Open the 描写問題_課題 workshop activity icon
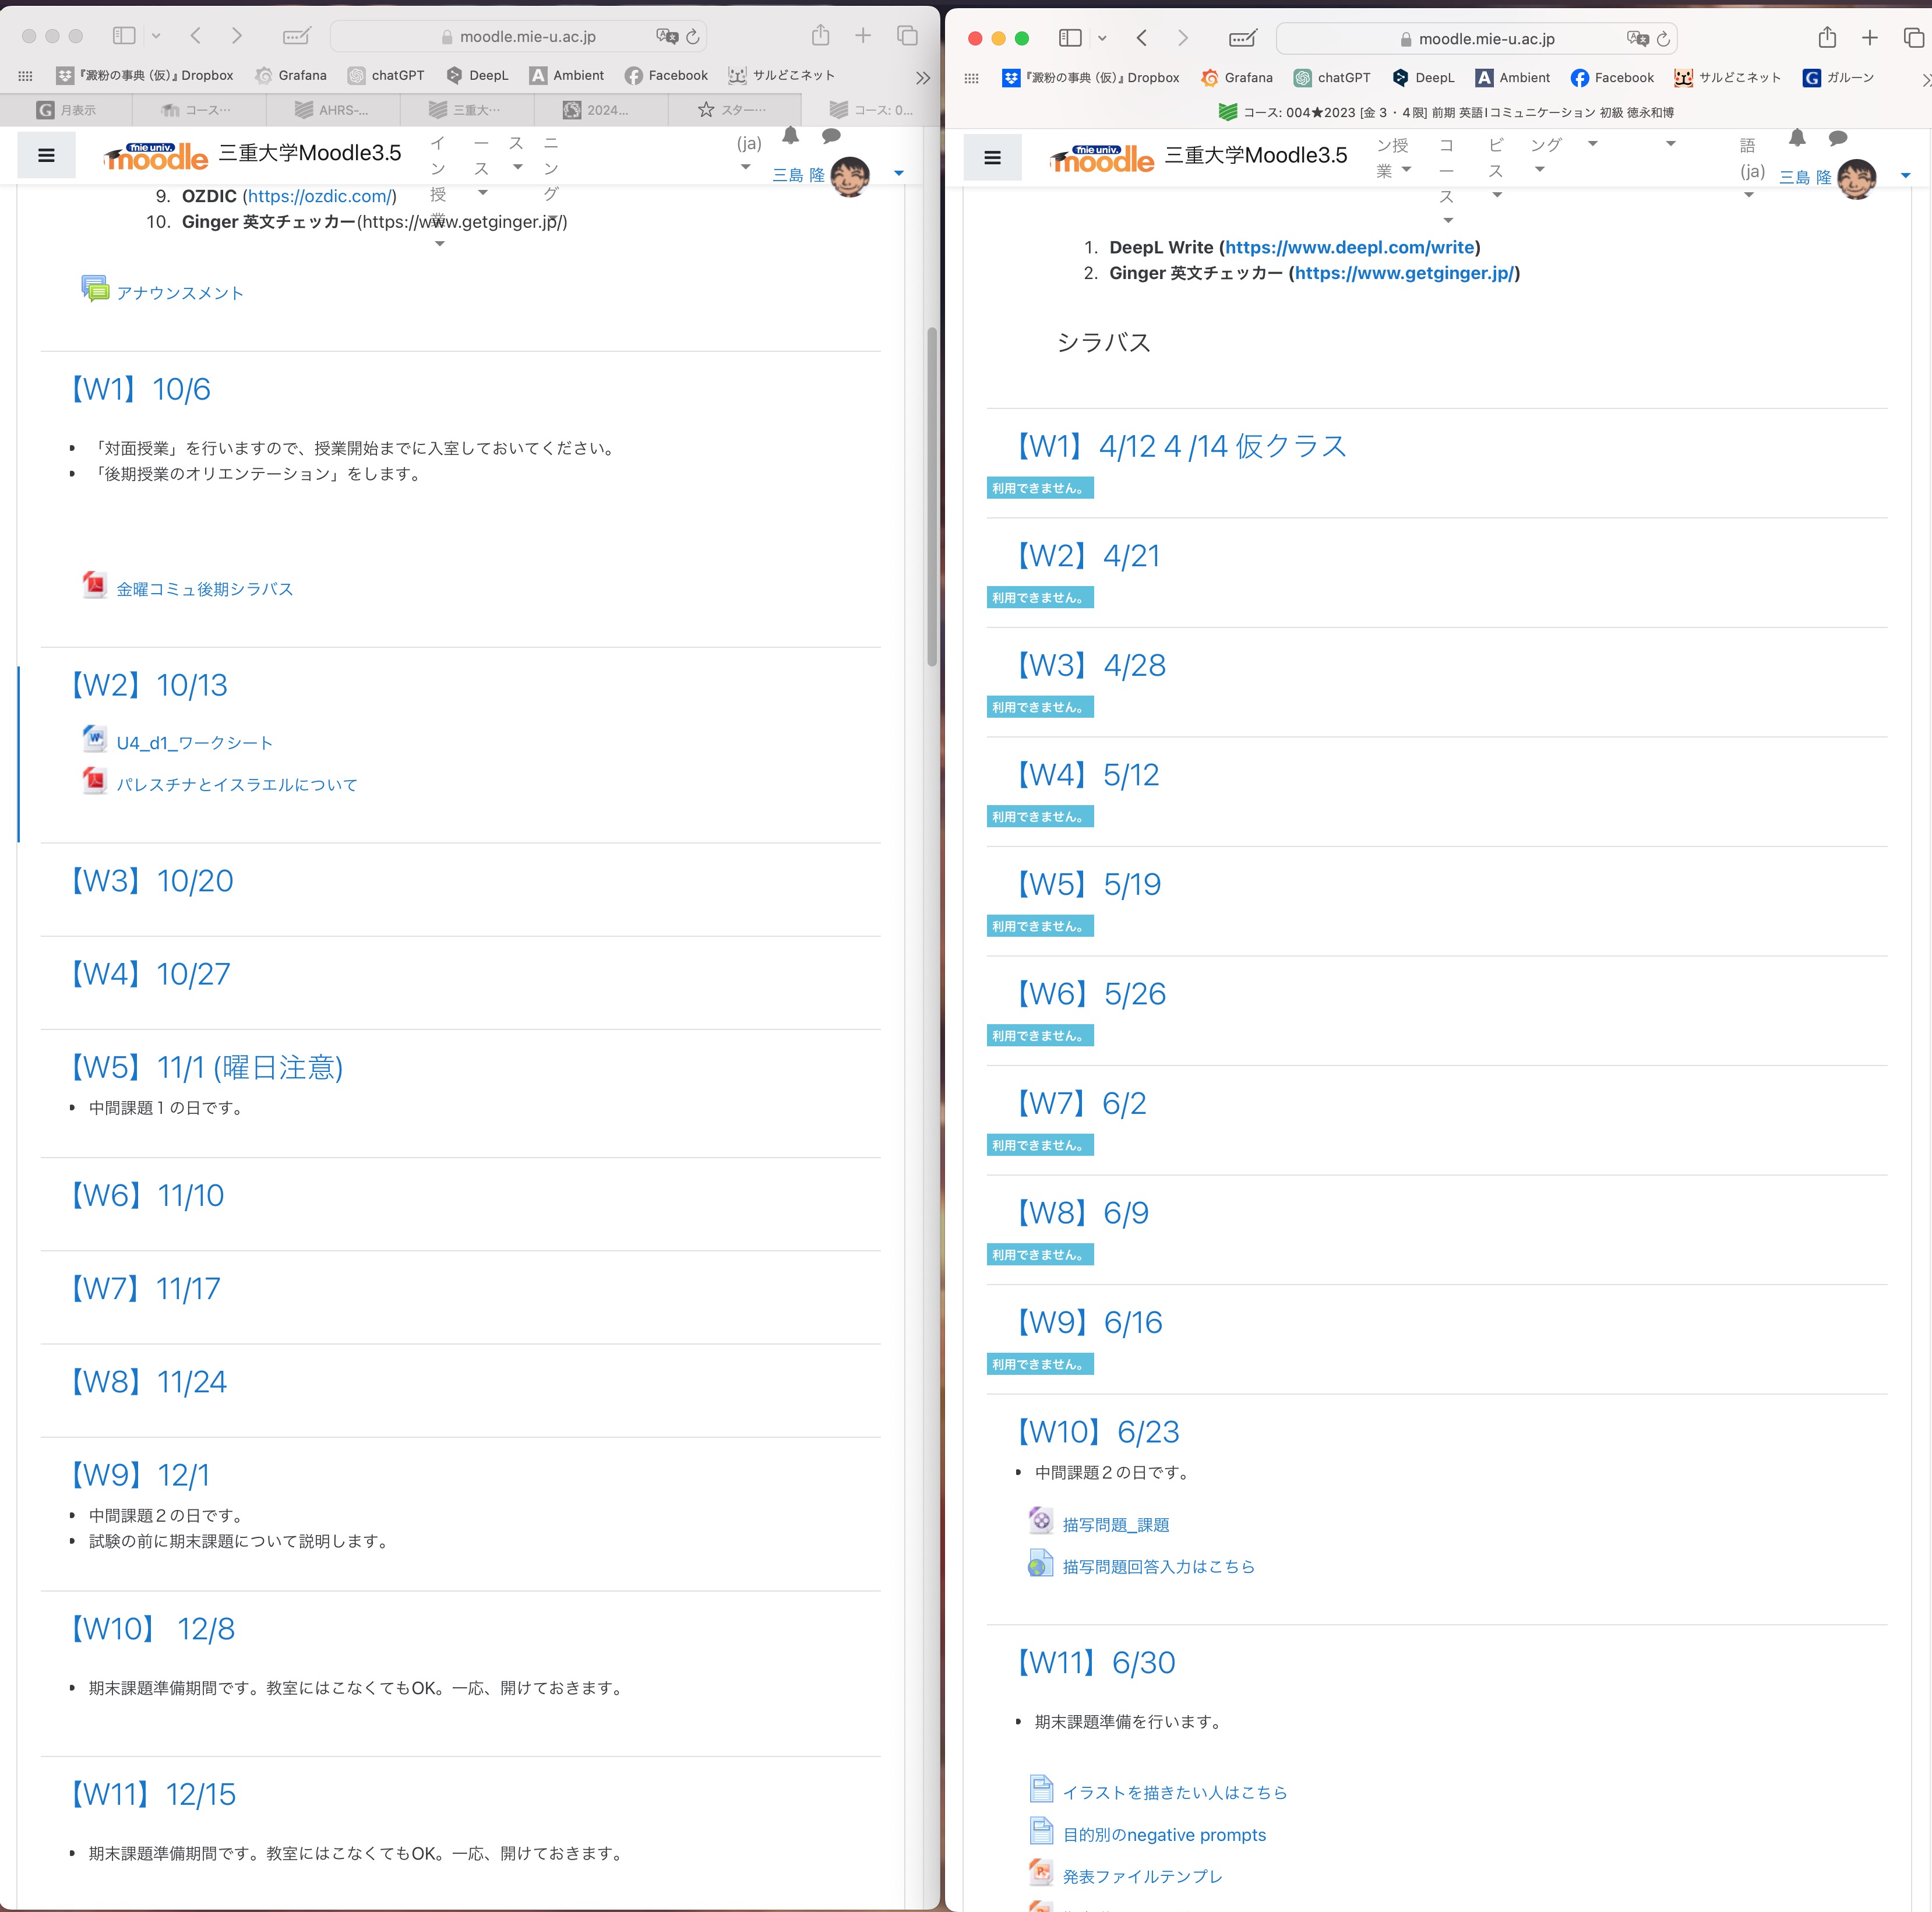The height and width of the screenshot is (1912, 1932). pyautogui.click(x=1040, y=1521)
